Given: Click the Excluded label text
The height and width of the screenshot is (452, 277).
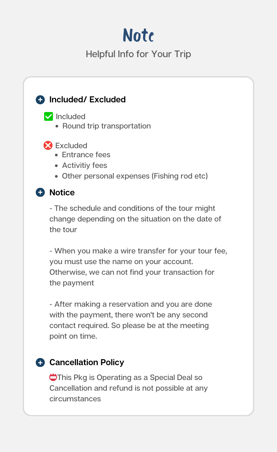Looking at the screenshot, I should pyautogui.click(x=71, y=146).
